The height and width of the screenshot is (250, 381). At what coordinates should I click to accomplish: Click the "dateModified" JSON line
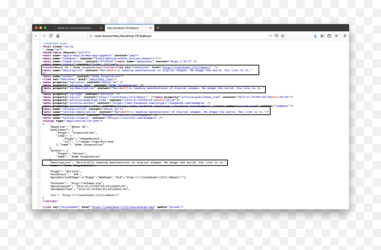tap(89, 189)
